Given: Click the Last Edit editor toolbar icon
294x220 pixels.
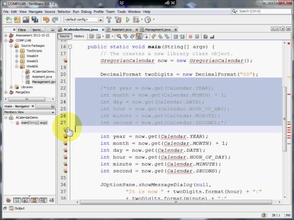Looking at the screenshot, I should tap(92, 36).
